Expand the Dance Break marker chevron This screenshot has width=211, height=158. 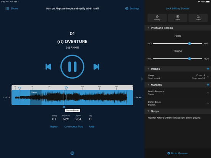[208, 103]
